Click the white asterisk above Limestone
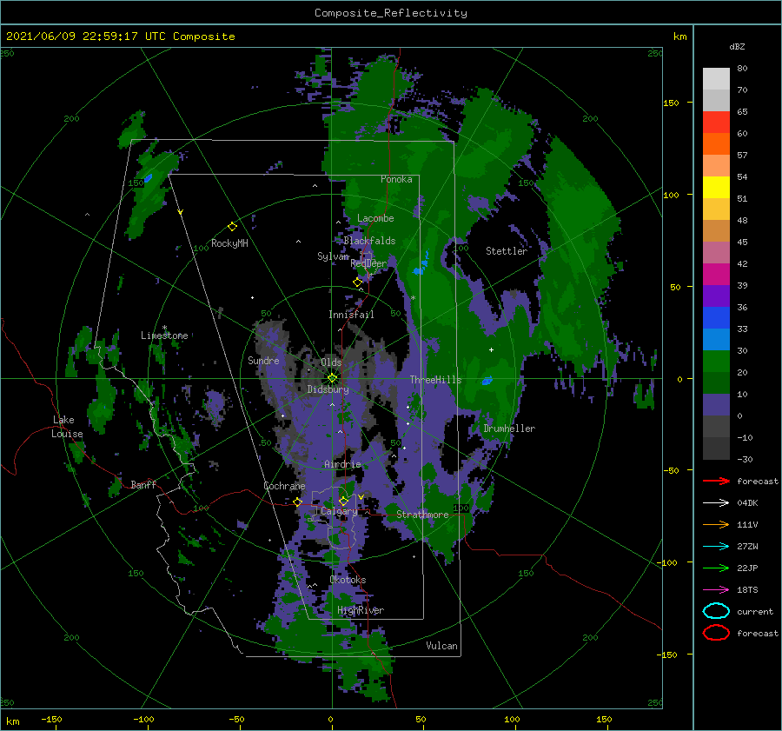This screenshot has width=782, height=731. [x=164, y=328]
